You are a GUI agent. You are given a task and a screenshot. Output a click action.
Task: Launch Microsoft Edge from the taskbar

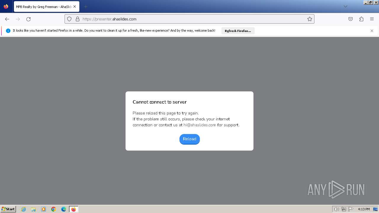pos(64,209)
